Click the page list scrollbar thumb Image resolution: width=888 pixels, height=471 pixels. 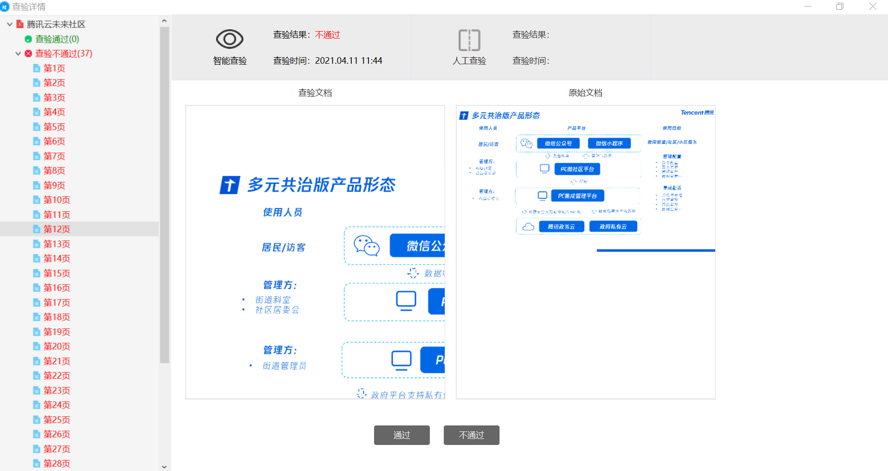pos(164,195)
